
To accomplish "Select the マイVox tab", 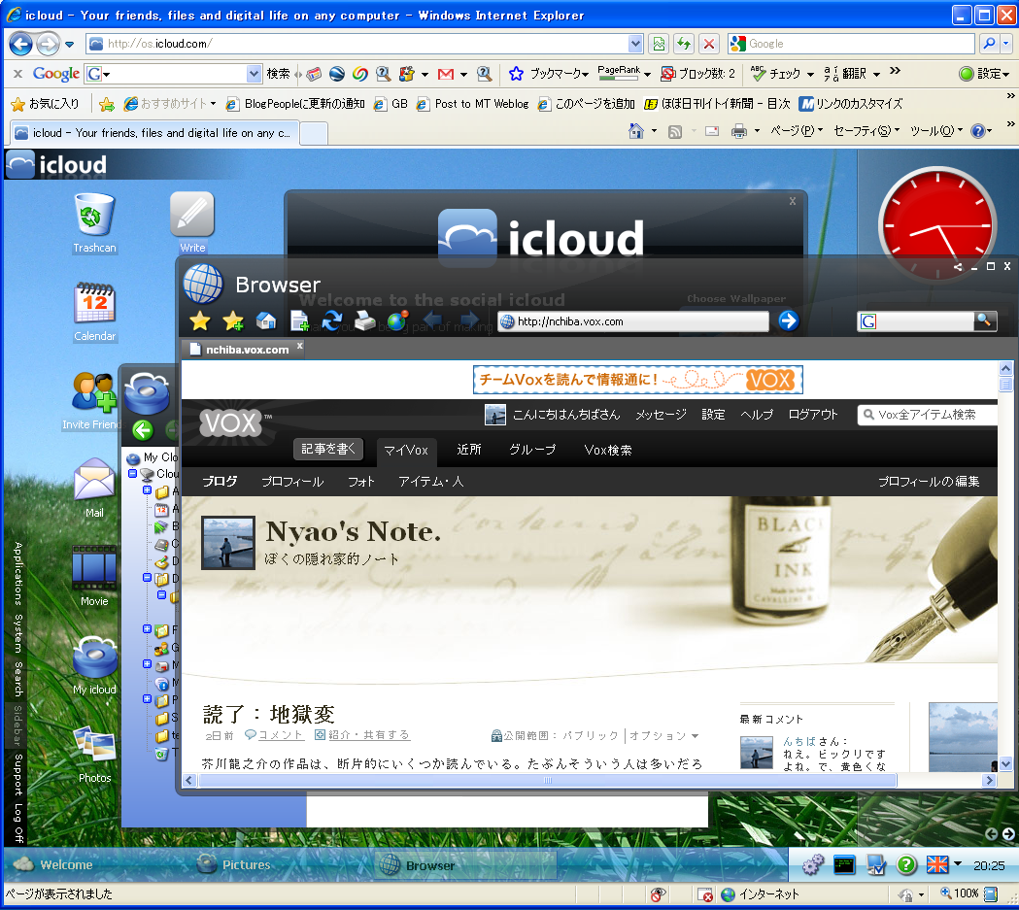I will pyautogui.click(x=406, y=450).
